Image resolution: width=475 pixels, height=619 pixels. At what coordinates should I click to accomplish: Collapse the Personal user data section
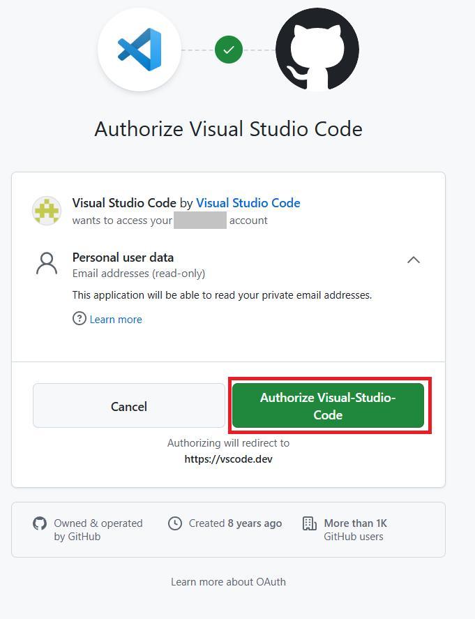[x=414, y=260]
